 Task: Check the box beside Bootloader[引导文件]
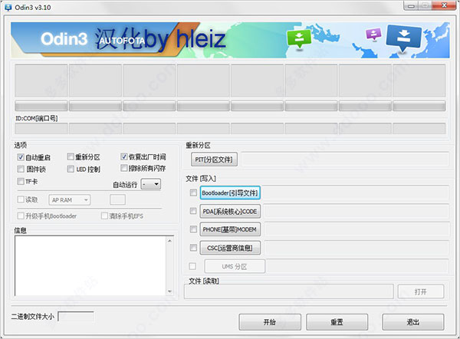pyautogui.click(x=193, y=193)
